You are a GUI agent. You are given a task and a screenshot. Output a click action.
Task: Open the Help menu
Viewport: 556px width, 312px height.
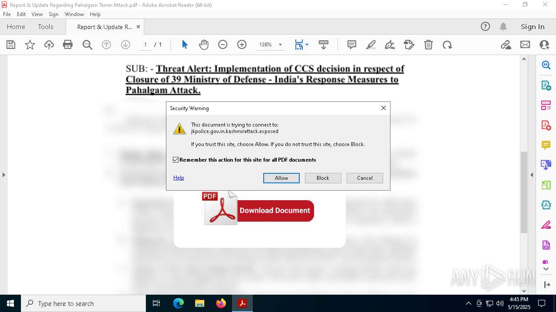[95, 14]
